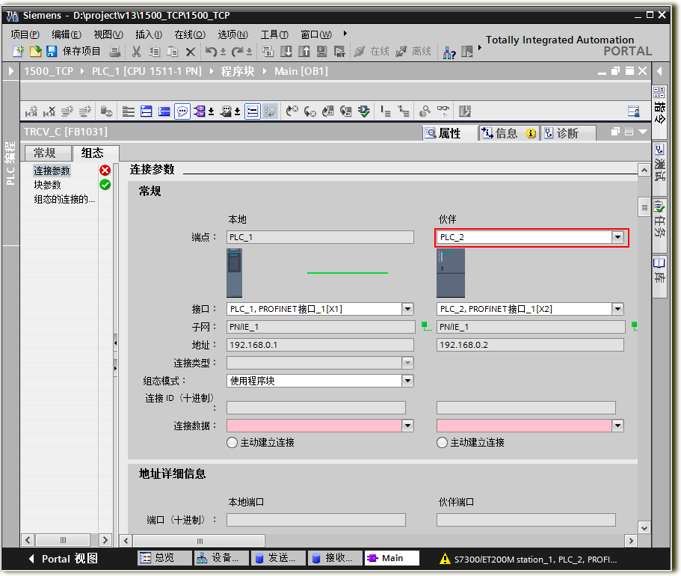
Task: Click the Insert network icon
Action: [x=31, y=111]
